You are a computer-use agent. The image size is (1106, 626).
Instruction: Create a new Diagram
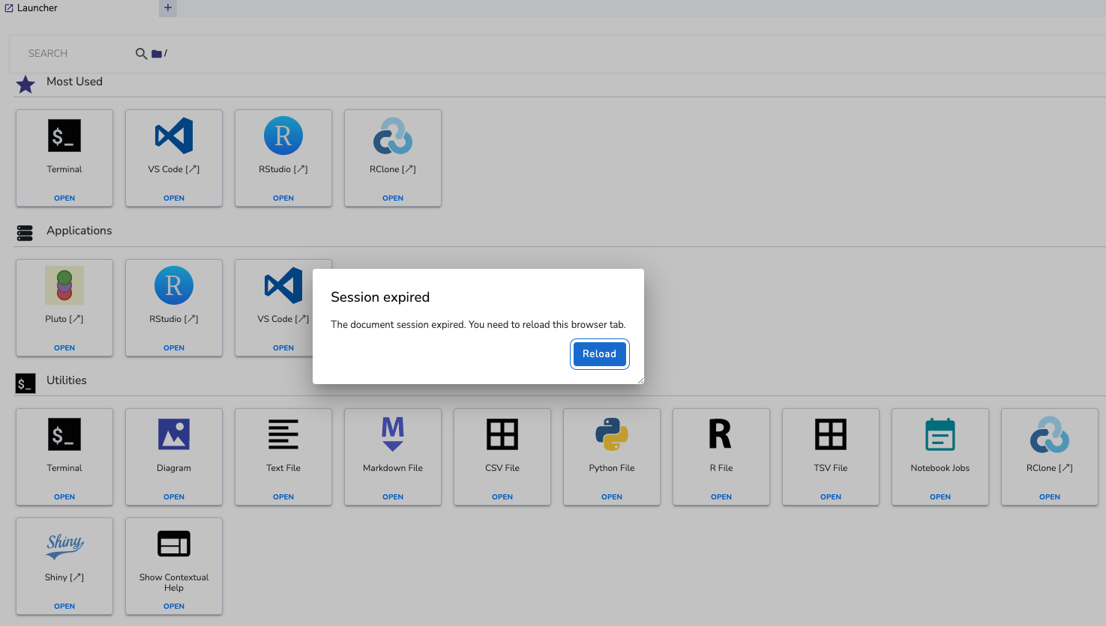point(173,434)
